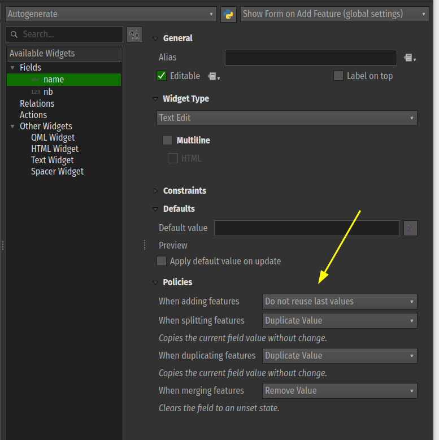
Task: Open the When merging features dropdown
Action: pos(340,391)
